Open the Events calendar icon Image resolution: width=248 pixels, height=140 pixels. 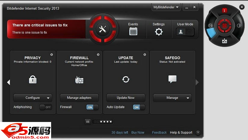[x=133, y=31]
